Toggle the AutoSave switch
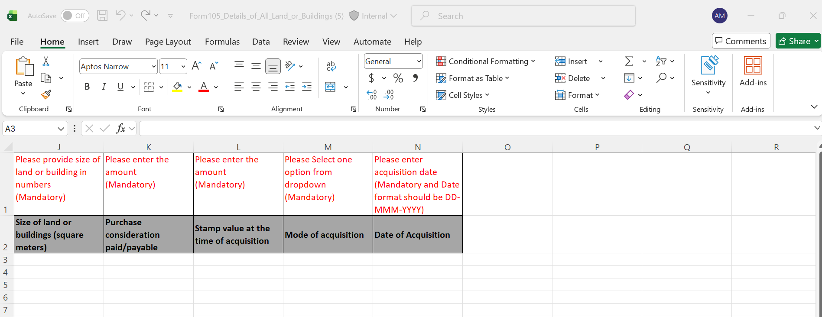The width and height of the screenshot is (822, 317). [75, 16]
